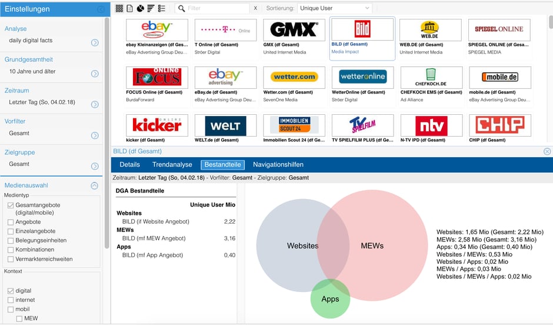Check the Einzelangebote option
553x325 pixels.
pyautogui.click(x=11, y=231)
